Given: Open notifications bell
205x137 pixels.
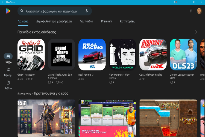Looking at the screenshot, I should (191, 11).
